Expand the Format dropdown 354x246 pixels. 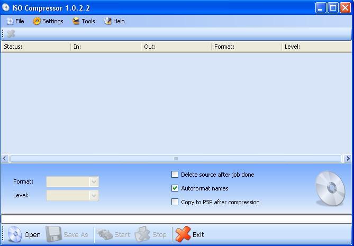tap(94, 182)
